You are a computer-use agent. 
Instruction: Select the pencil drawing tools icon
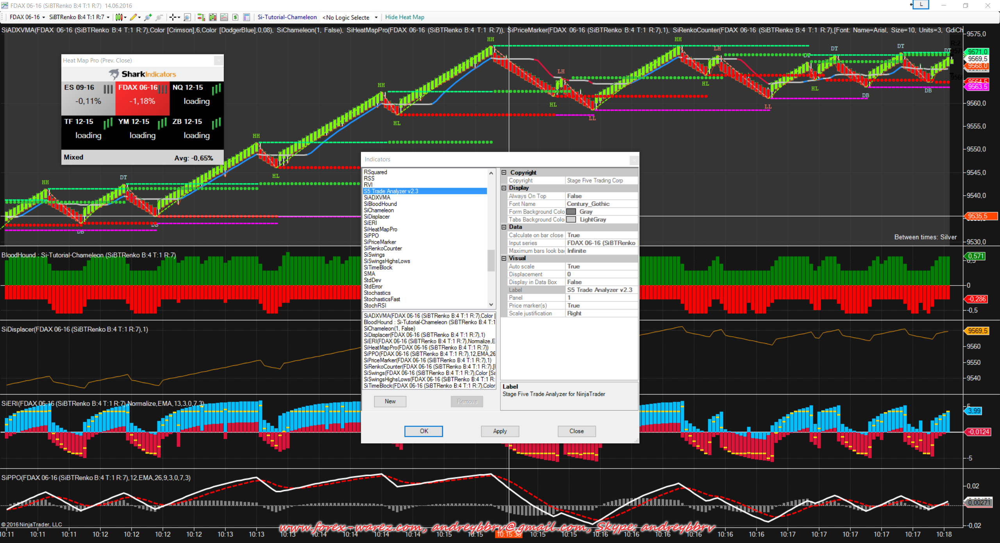pyautogui.click(x=134, y=17)
